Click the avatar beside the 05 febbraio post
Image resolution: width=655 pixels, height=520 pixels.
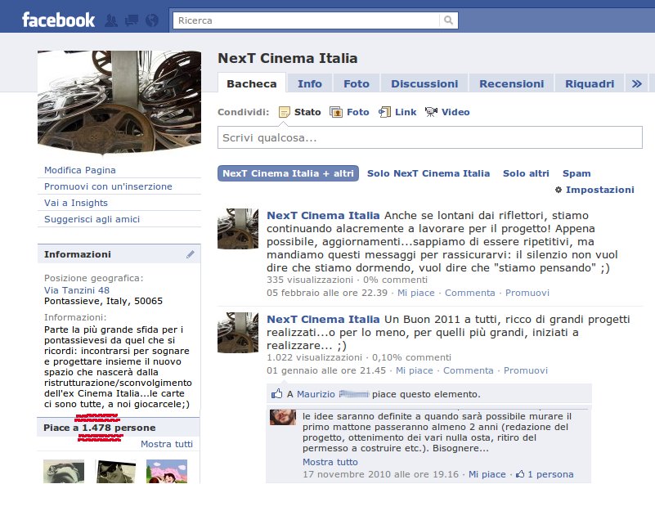(x=238, y=229)
